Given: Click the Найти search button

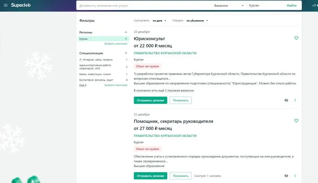Looking at the screenshot, I should coord(291,5).
